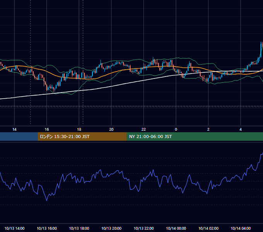The height and width of the screenshot is (232, 263).
Task: Click the 10/13 16:00 time label
Action: (47, 228)
